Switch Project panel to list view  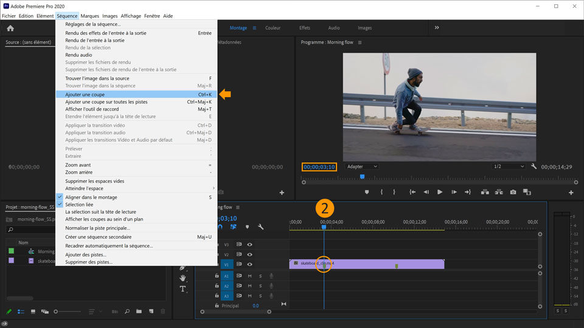click(21, 312)
